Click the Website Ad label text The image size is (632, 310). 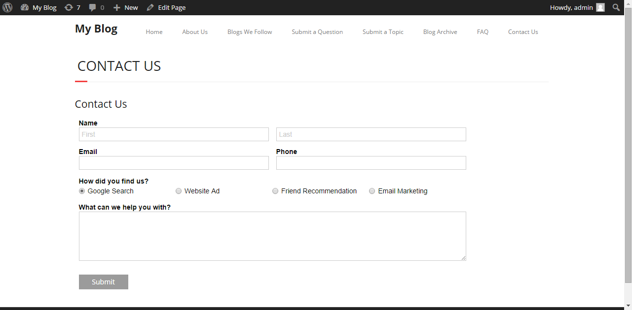coord(202,191)
